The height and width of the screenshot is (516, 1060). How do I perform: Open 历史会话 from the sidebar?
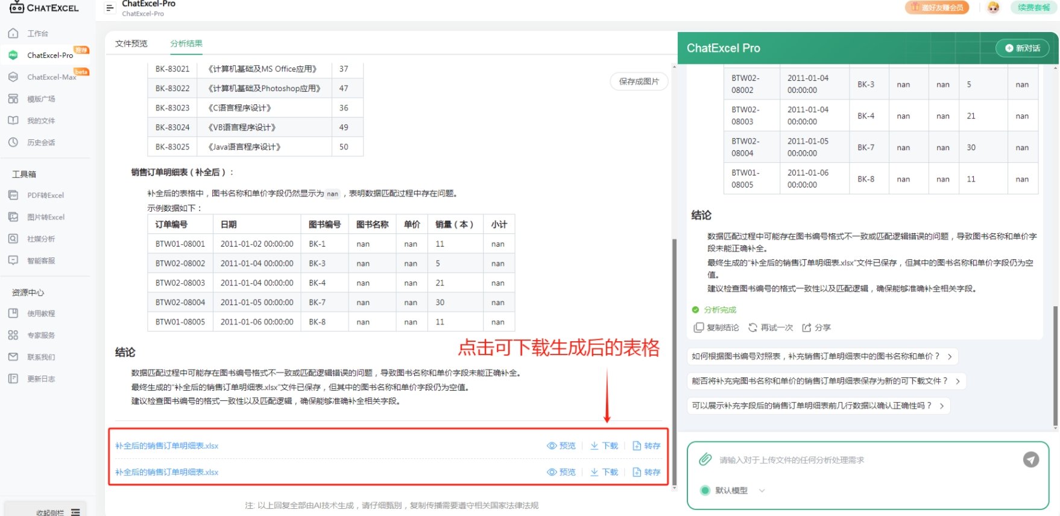(40, 142)
